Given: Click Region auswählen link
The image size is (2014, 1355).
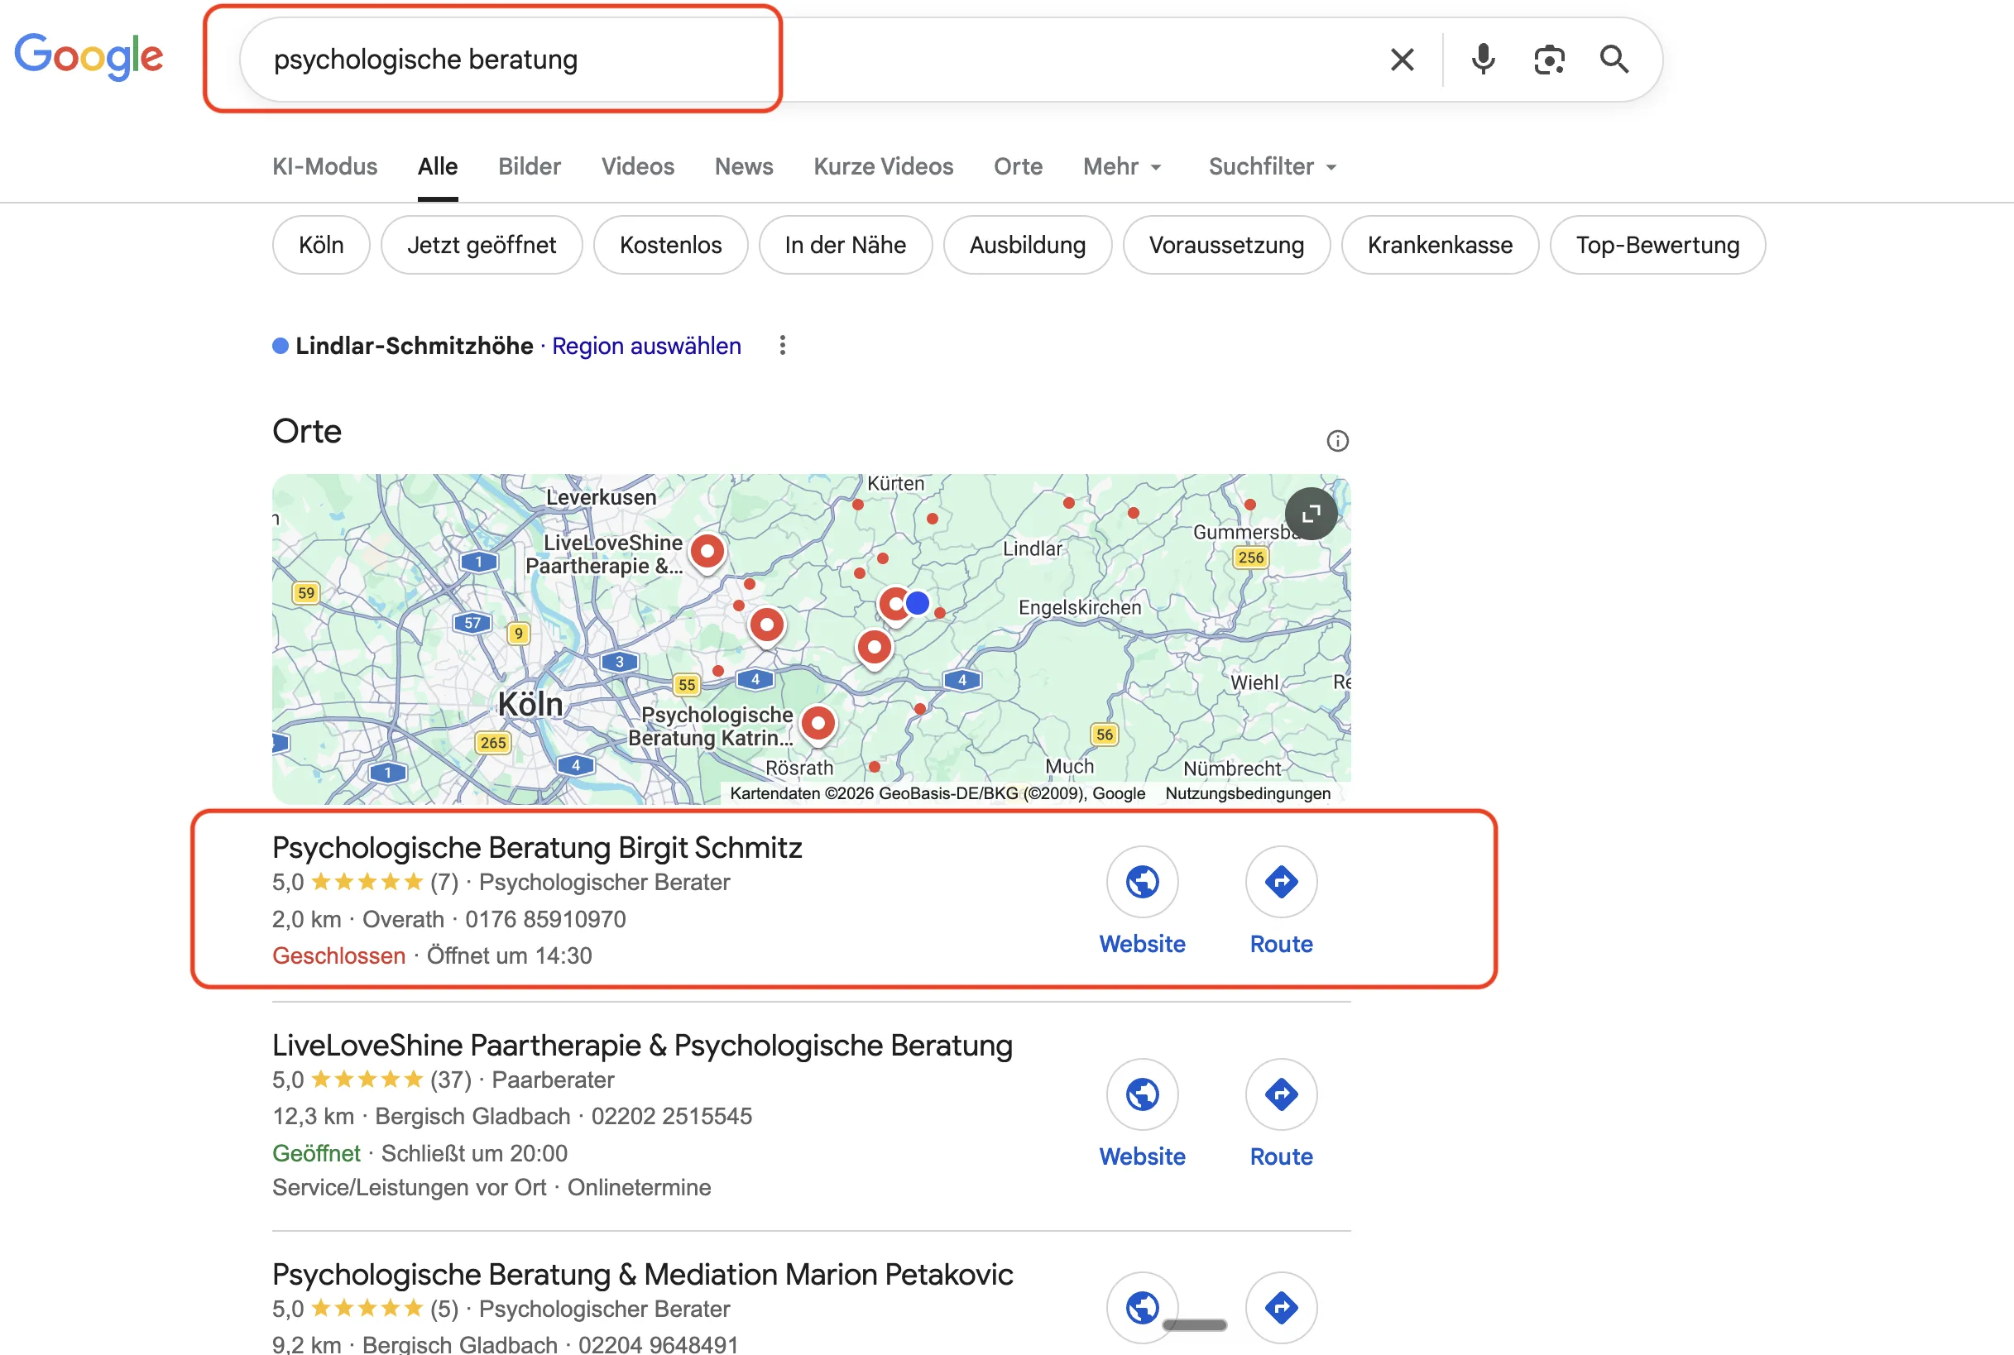Looking at the screenshot, I should [x=645, y=346].
